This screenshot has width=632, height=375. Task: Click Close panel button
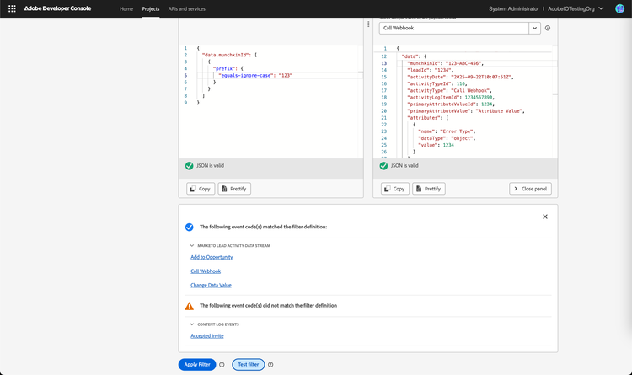(x=530, y=189)
